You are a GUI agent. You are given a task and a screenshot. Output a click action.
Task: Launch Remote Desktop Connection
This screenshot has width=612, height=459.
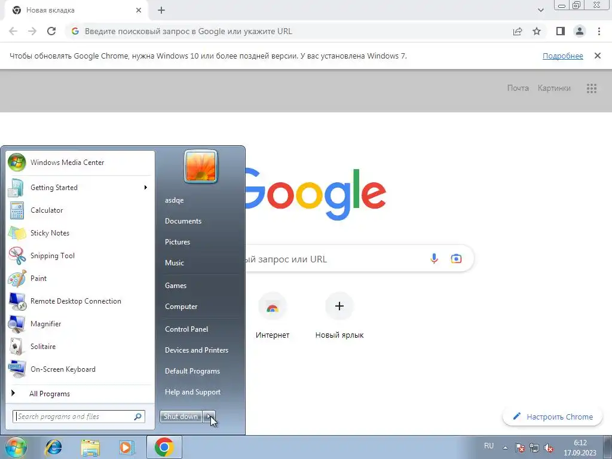click(x=80, y=301)
